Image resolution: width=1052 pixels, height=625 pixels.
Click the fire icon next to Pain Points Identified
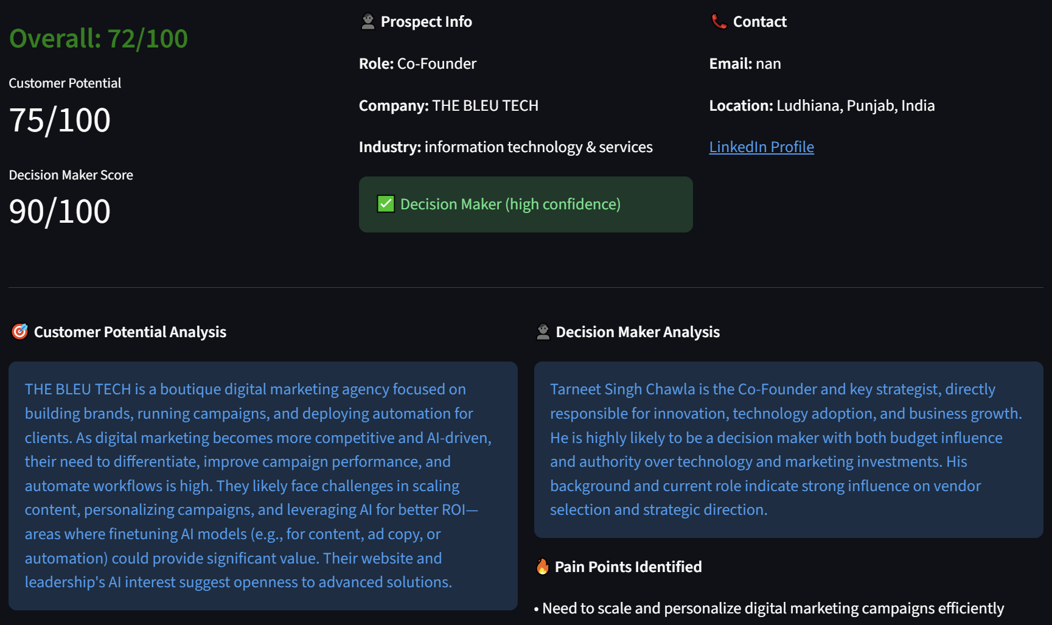pos(542,566)
